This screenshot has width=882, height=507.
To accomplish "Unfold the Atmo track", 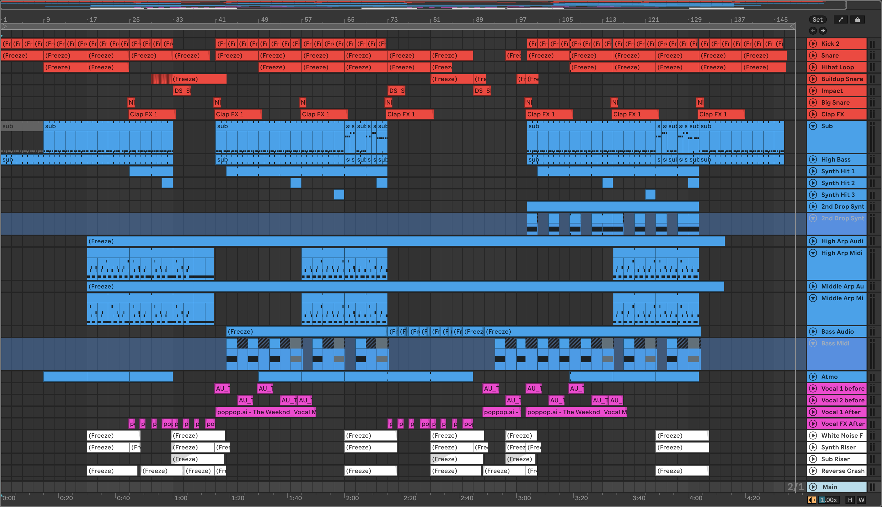I will click(813, 377).
